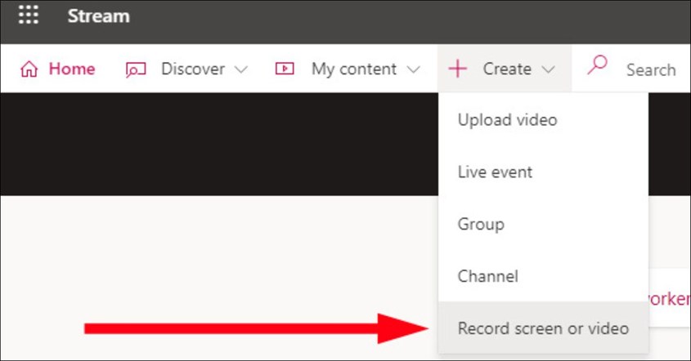
Task: Focus the Search input field
Action: point(651,69)
